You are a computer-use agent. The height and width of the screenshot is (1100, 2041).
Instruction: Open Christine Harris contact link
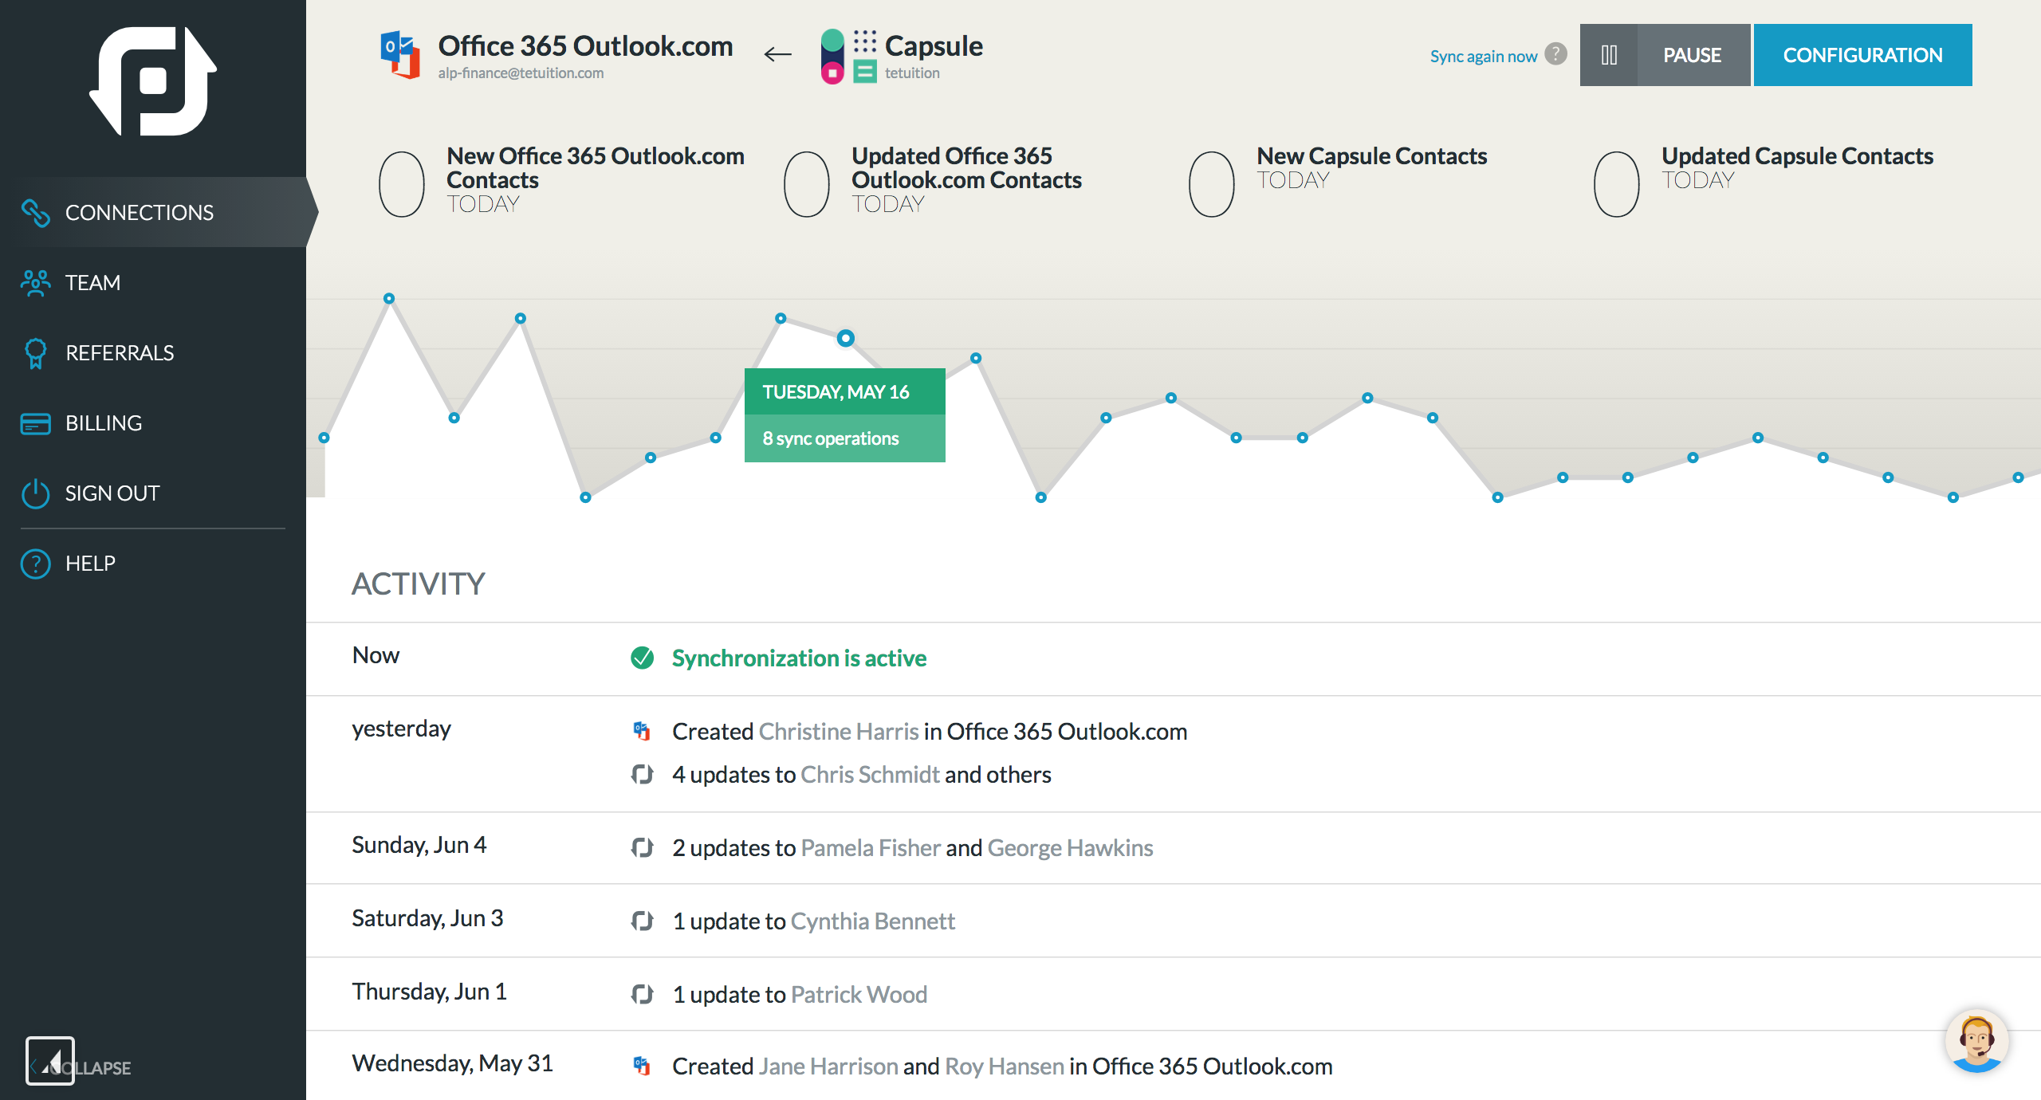(838, 731)
